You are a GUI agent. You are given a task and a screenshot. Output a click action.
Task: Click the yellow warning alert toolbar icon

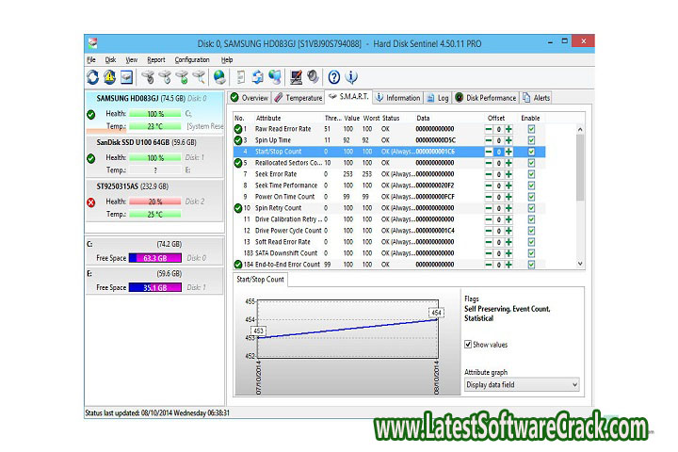click(x=109, y=77)
